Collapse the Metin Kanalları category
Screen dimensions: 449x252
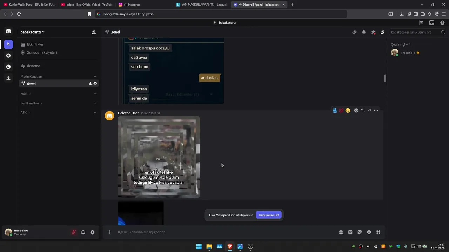(33, 77)
